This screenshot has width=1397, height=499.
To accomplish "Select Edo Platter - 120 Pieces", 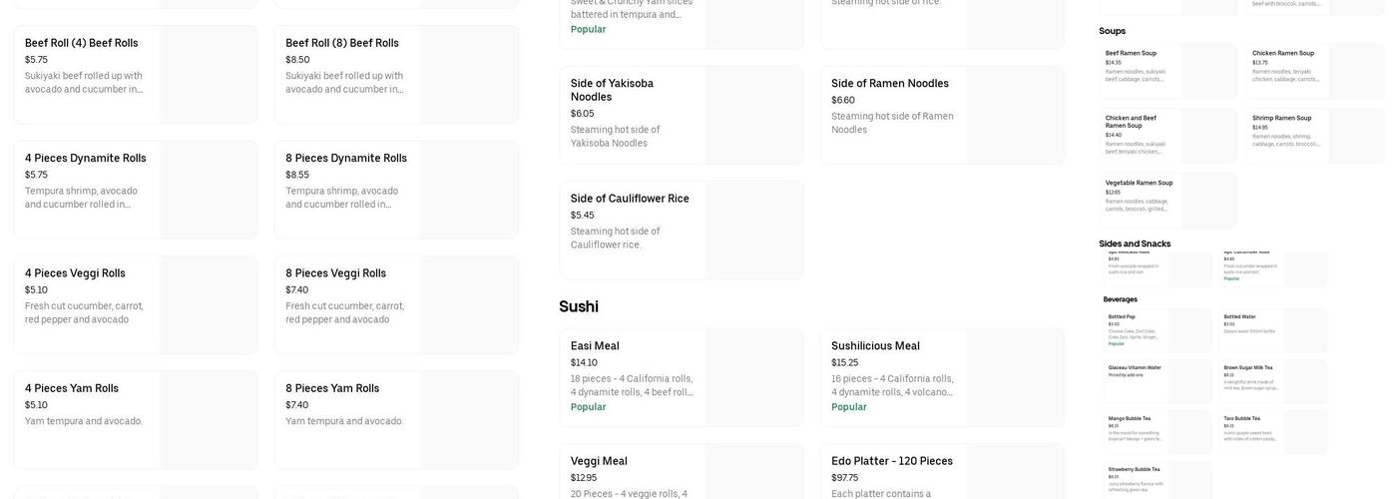I will pyautogui.click(x=942, y=472).
